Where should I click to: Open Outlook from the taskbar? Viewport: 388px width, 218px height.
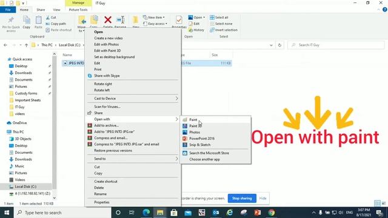[x=216, y=213]
